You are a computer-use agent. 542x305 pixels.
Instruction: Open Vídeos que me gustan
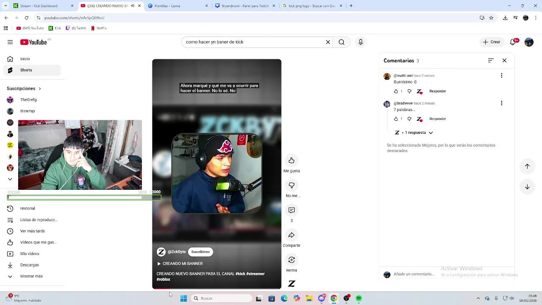(32, 242)
